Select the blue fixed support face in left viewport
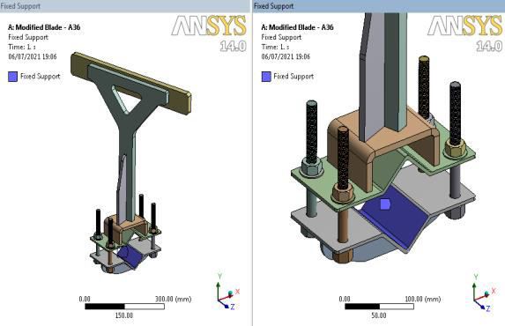The width and height of the screenshot is (505, 326). pyautogui.click(x=130, y=256)
